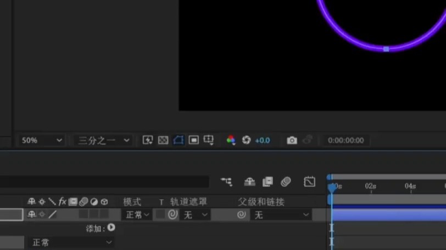
Task: Click the 3D layer column header icon
Action: click(x=104, y=202)
